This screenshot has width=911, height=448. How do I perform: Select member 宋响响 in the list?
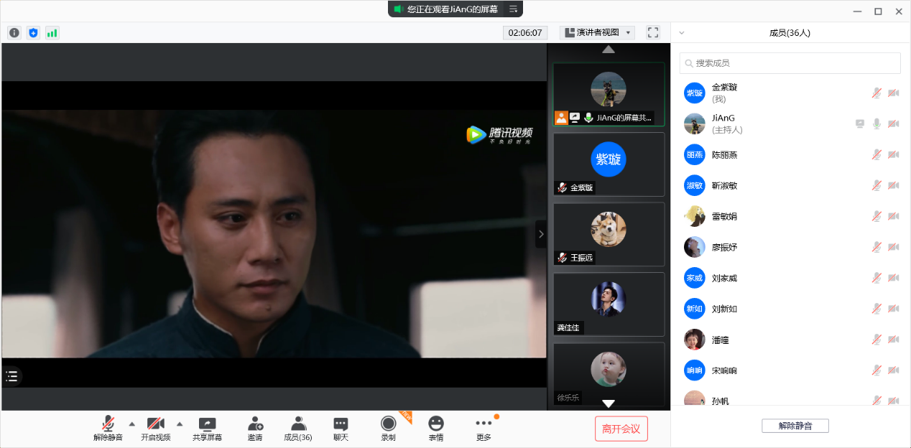click(x=790, y=370)
